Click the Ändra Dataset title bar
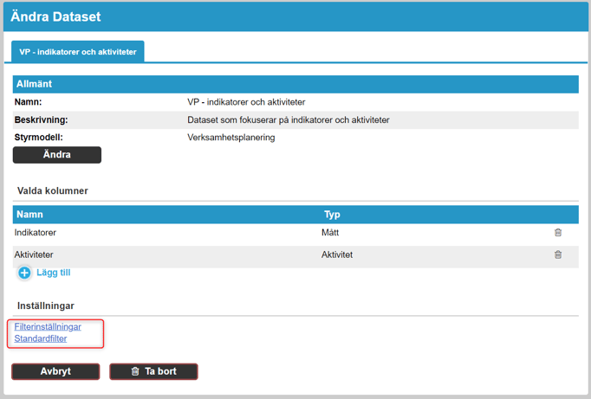Viewport: 591px width, 399px height. (55, 16)
